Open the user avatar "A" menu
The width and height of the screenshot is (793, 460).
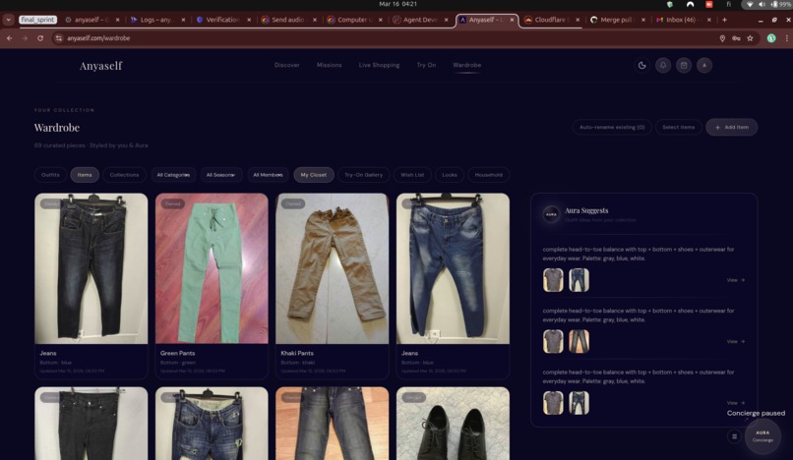(x=704, y=65)
